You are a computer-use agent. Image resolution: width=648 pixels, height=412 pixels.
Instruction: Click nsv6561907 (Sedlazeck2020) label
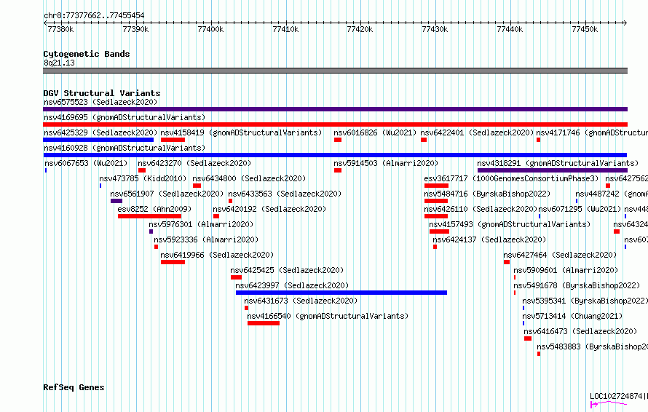pyautogui.click(x=167, y=194)
